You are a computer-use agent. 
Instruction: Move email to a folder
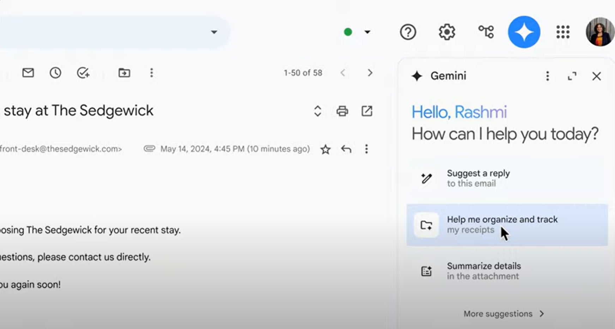pos(124,73)
